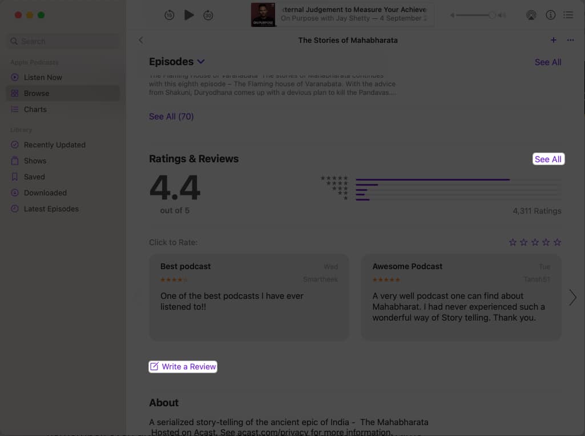This screenshot has height=436, width=585.
Task: Click See All next to Episodes
Action: [x=548, y=62]
